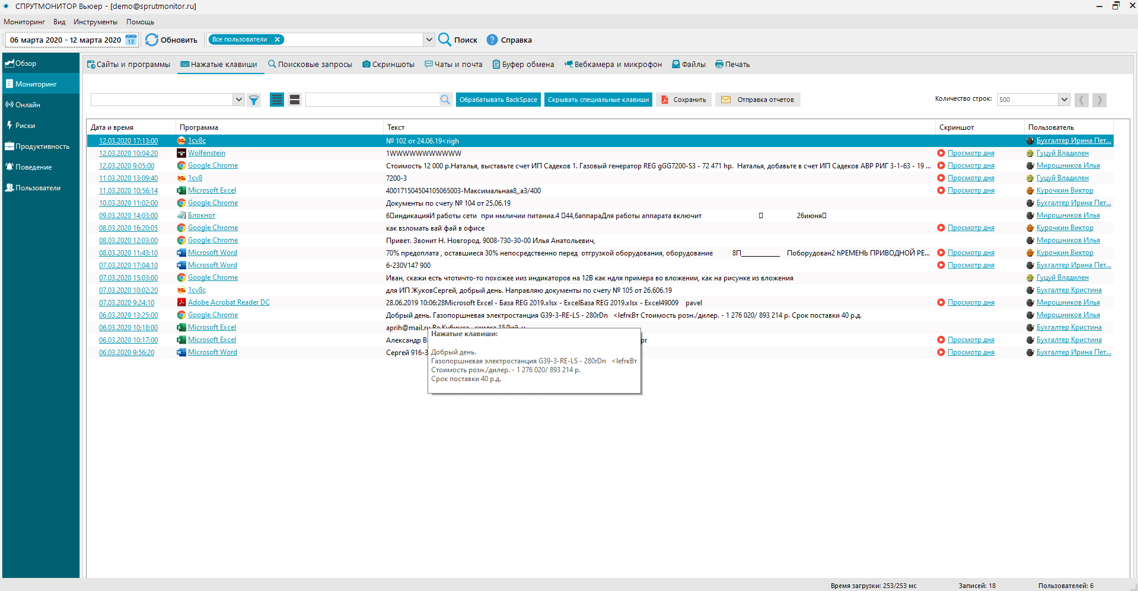Open the Инструменты menu
Image resolution: width=1138 pixels, height=591 pixels.
click(95, 22)
